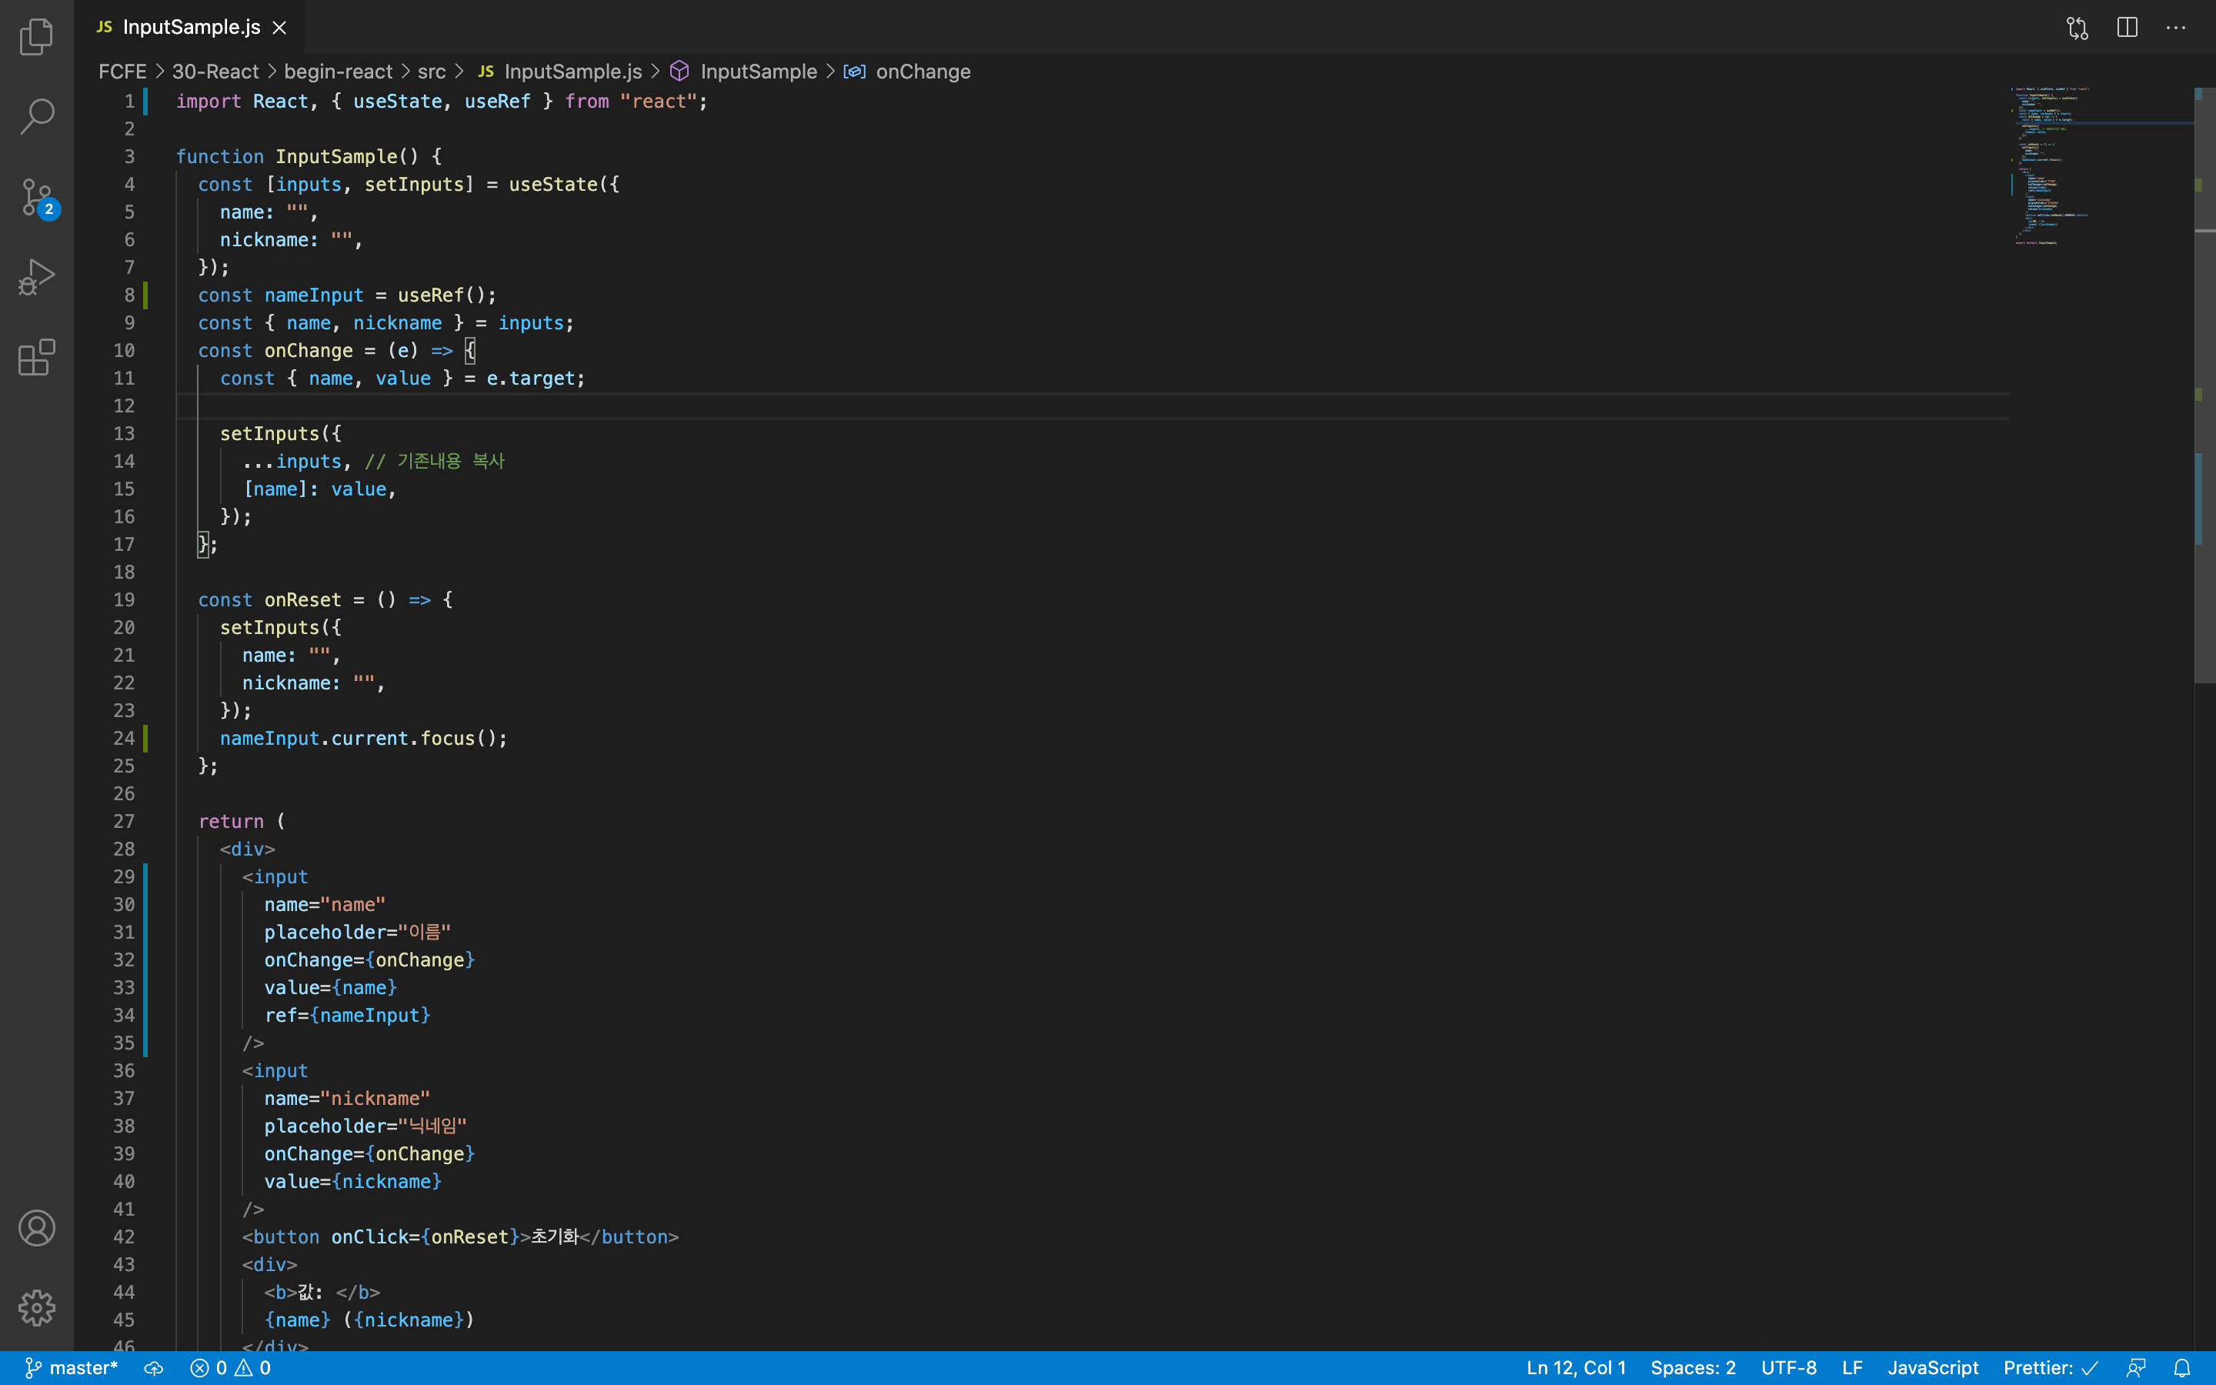Viewport: 2216px width, 1385px height.
Task: Click useRef in the import statement
Action: [x=497, y=102]
